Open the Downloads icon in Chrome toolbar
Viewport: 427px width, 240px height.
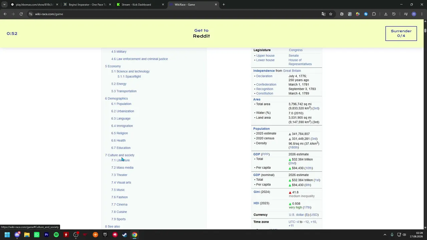(x=386, y=14)
